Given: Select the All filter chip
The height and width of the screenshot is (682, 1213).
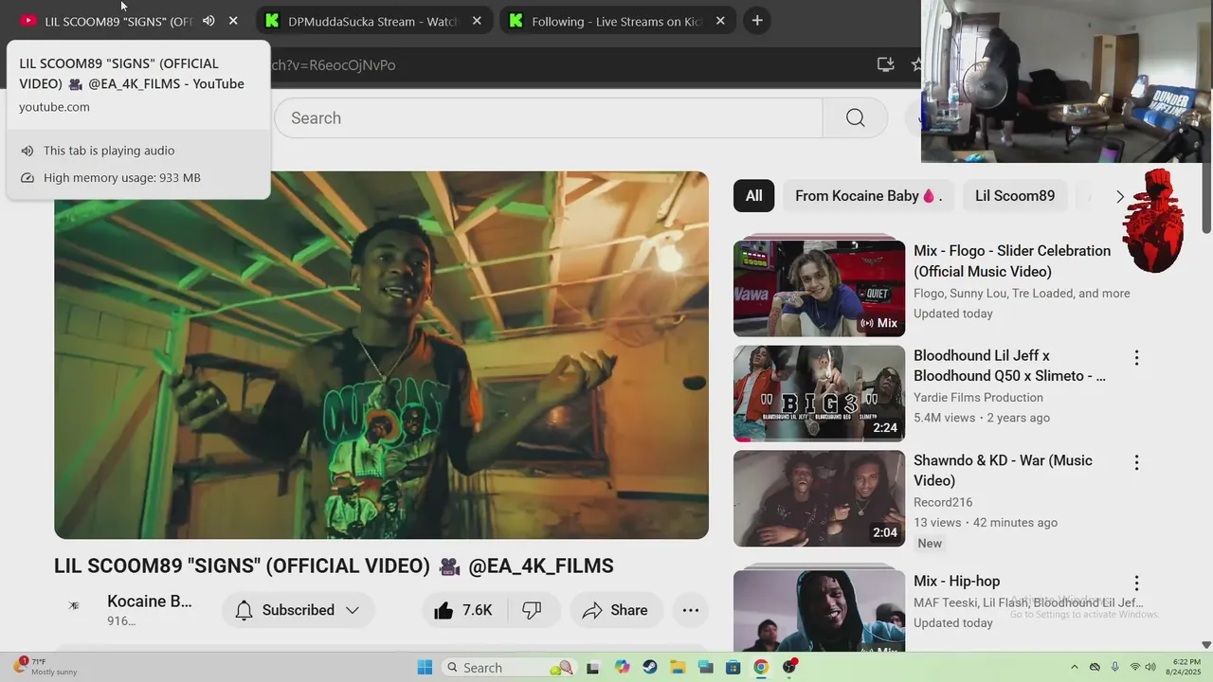Looking at the screenshot, I should [x=753, y=196].
